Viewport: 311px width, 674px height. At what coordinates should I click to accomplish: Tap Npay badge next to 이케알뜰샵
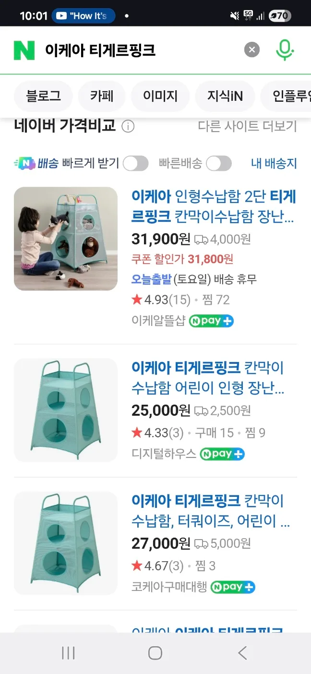(211, 321)
